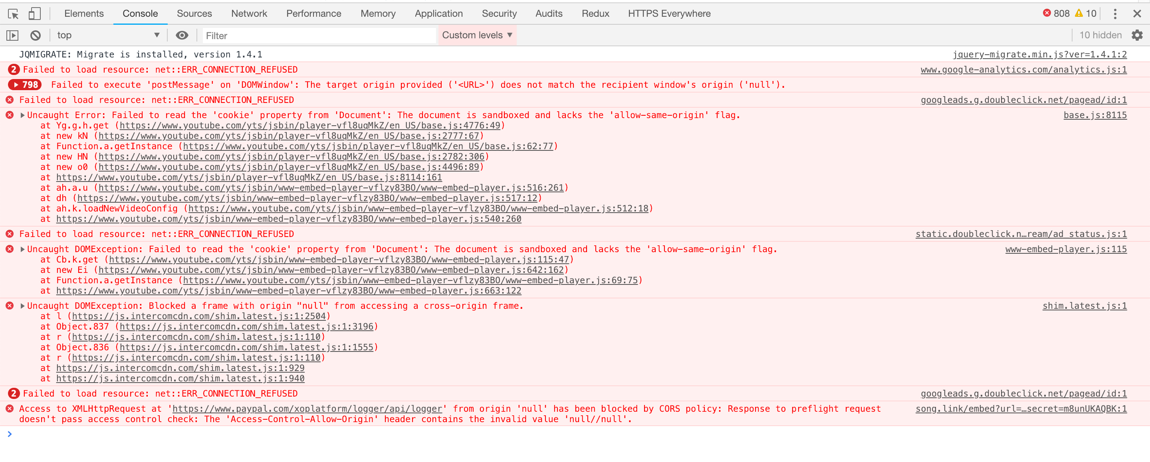Open DevTools three-dot customize menu
Image resolution: width=1150 pixels, height=462 pixels.
pos(1115,14)
